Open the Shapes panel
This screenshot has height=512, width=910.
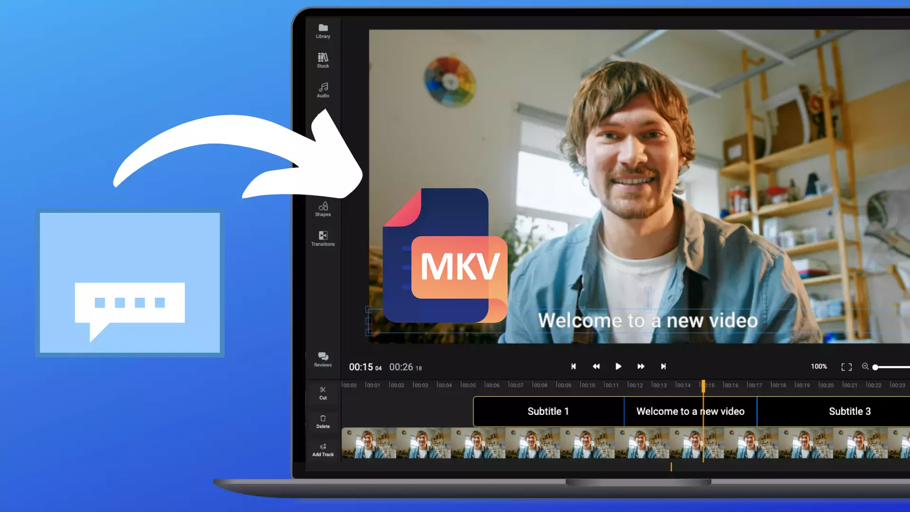click(x=323, y=209)
